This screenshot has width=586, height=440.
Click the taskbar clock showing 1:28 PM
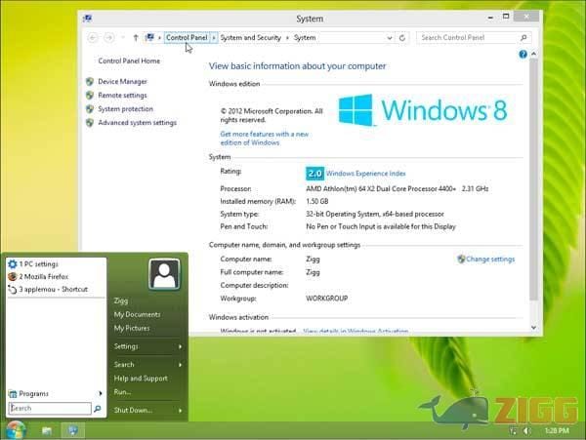pyautogui.click(x=557, y=431)
